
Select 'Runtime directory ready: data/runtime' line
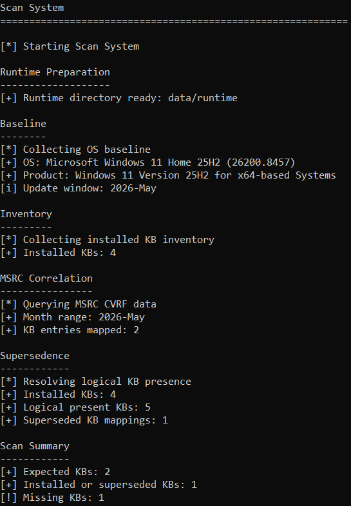(x=119, y=98)
